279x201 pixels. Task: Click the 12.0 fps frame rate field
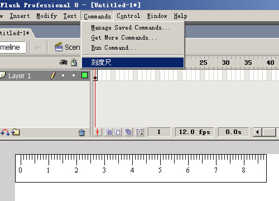pos(194,132)
